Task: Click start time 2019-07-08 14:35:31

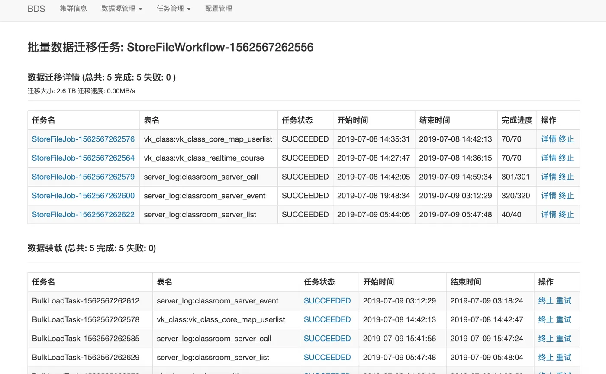Action: (x=374, y=139)
